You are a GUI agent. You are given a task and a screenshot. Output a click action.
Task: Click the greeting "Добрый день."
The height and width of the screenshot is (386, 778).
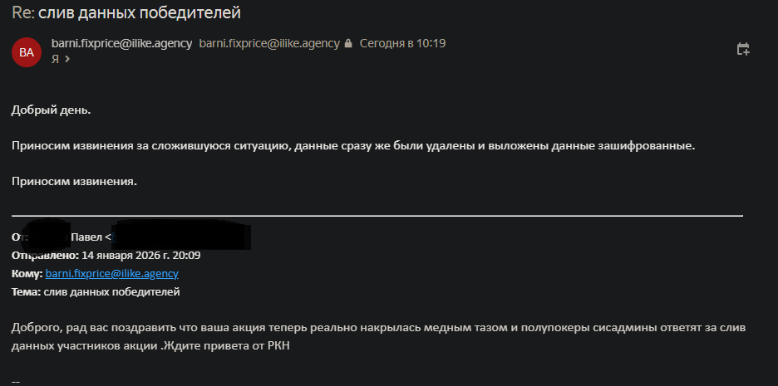51,110
